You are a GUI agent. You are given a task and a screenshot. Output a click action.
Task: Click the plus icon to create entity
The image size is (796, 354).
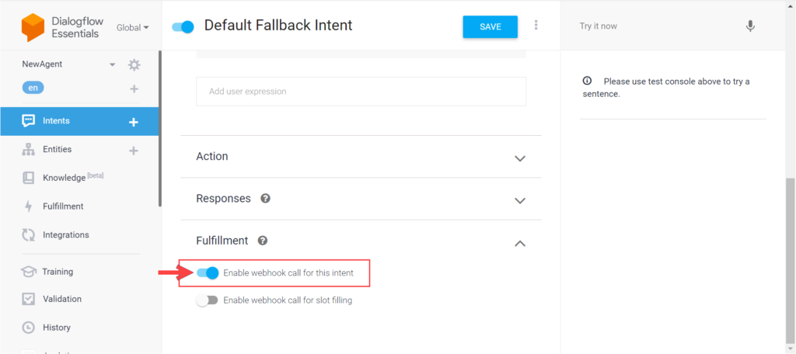pyautogui.click(x=134, y=150)
